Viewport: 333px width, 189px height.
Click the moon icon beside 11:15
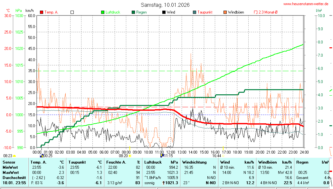(162, 156)
